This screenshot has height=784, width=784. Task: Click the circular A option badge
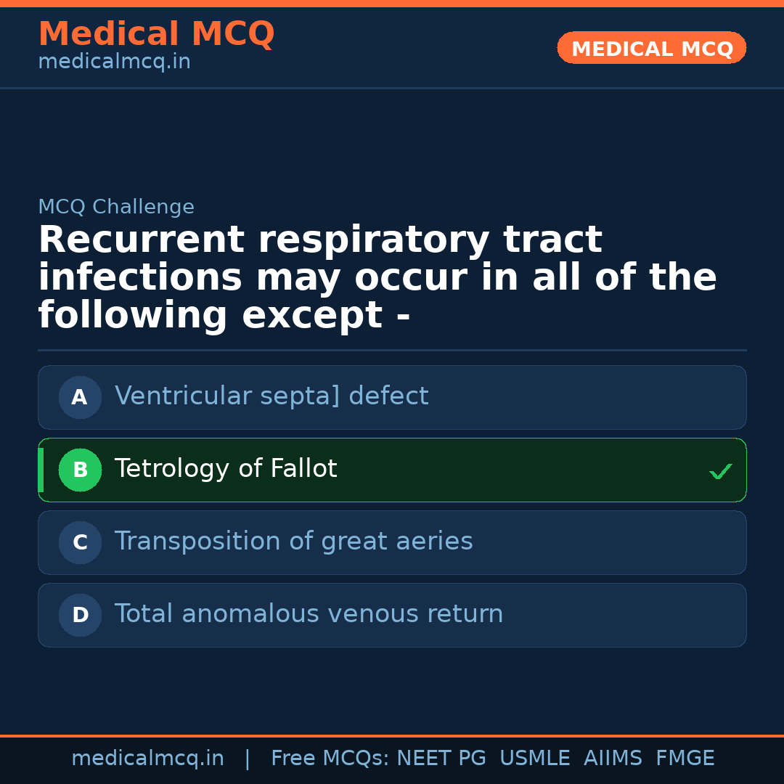80,397
